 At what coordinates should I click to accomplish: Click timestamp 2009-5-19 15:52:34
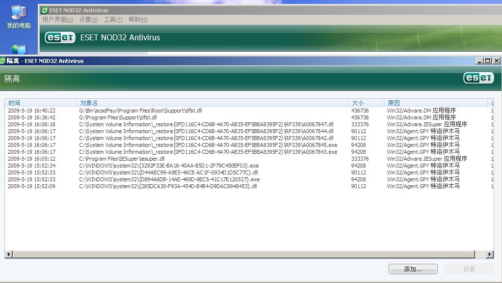click(31, 166)
